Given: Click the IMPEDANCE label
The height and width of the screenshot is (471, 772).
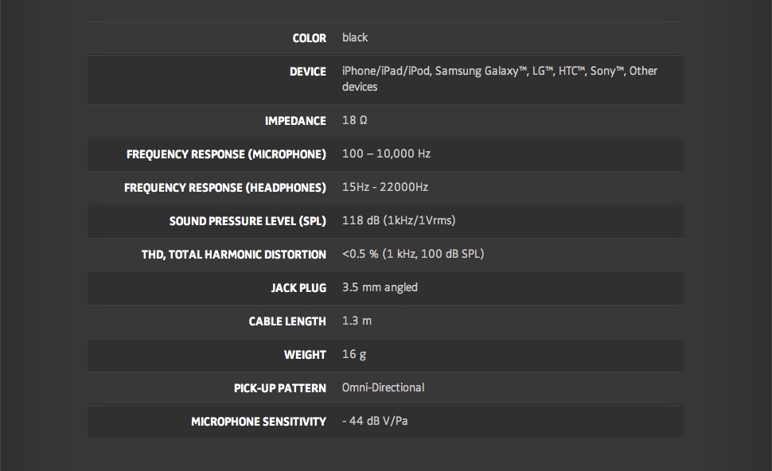Looking at the screenshot, I should tap(295, 121).
